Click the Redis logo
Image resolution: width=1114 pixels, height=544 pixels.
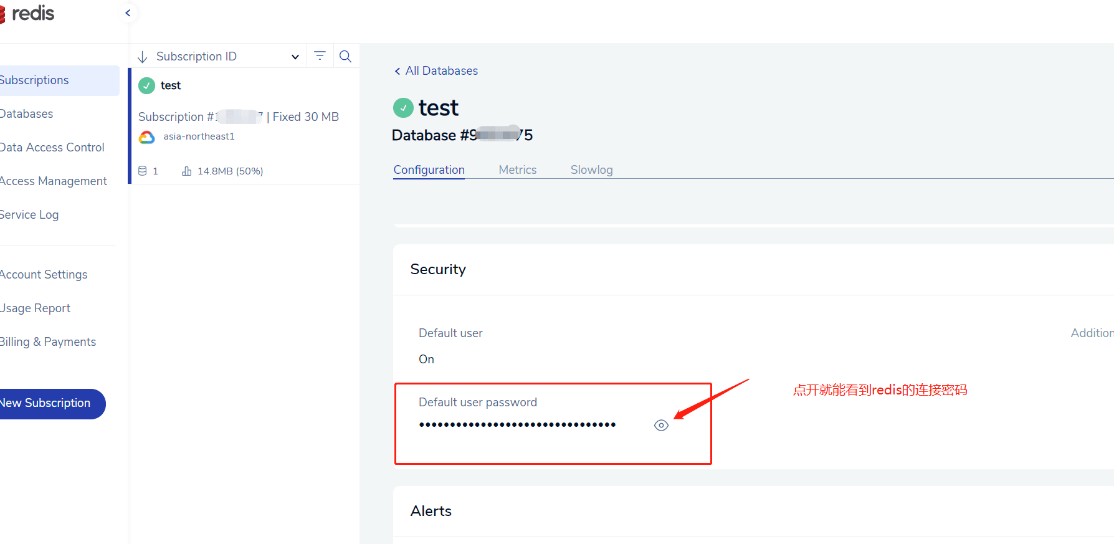(27, 13)
